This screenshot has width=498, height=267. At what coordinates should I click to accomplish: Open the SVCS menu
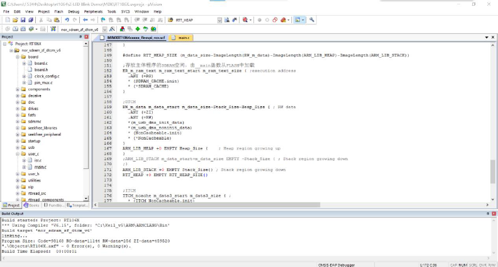coord(126,11)
